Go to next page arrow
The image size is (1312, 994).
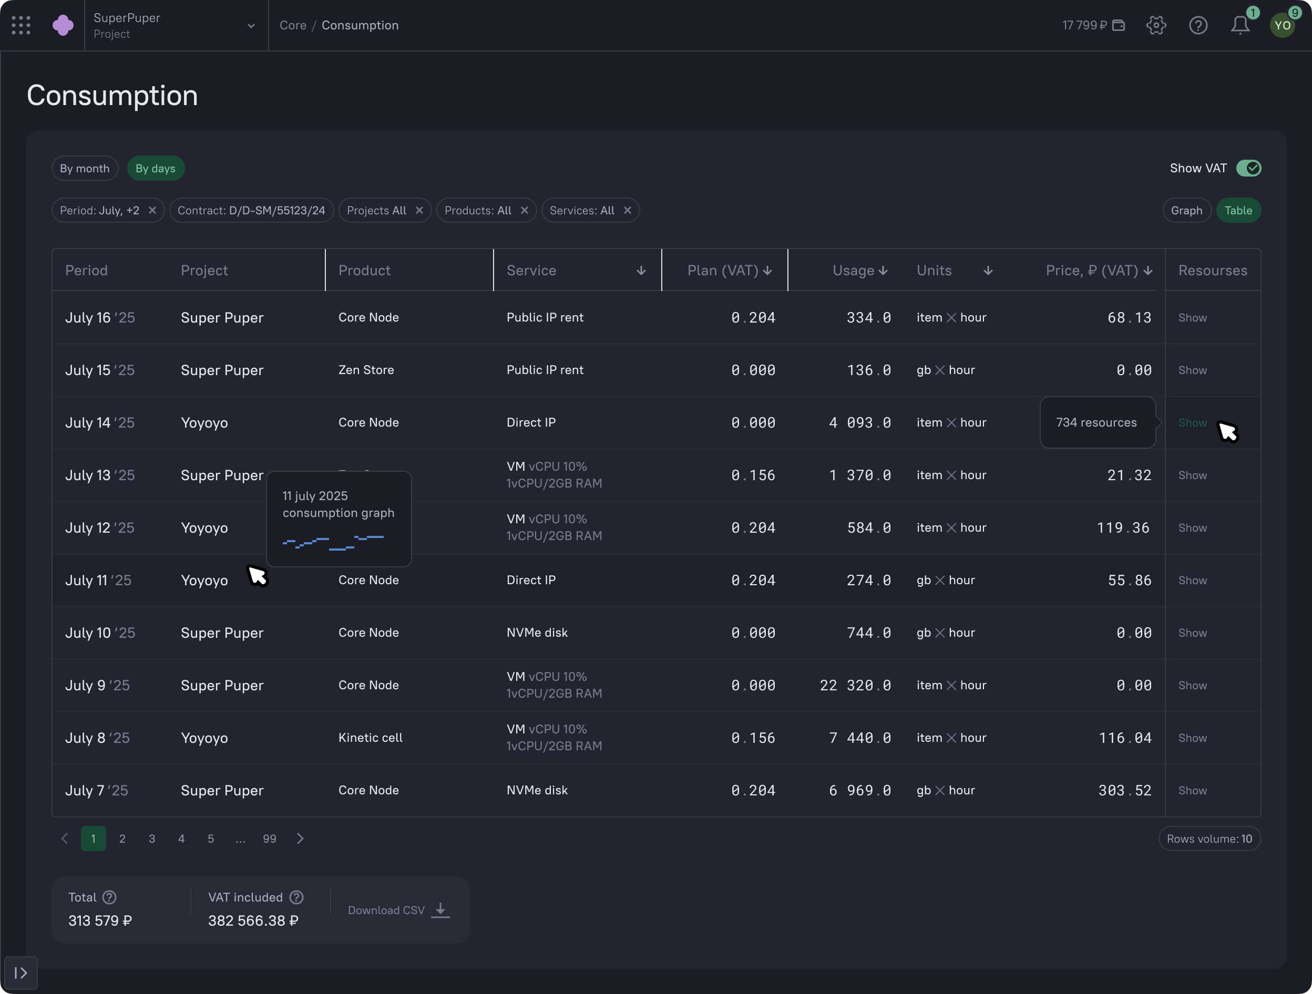point(300,838)
